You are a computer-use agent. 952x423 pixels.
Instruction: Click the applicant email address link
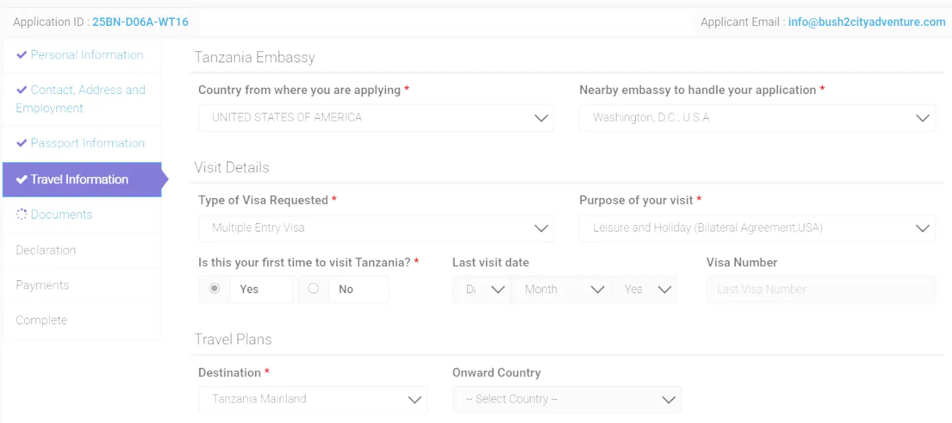click(x=866, y=22)
